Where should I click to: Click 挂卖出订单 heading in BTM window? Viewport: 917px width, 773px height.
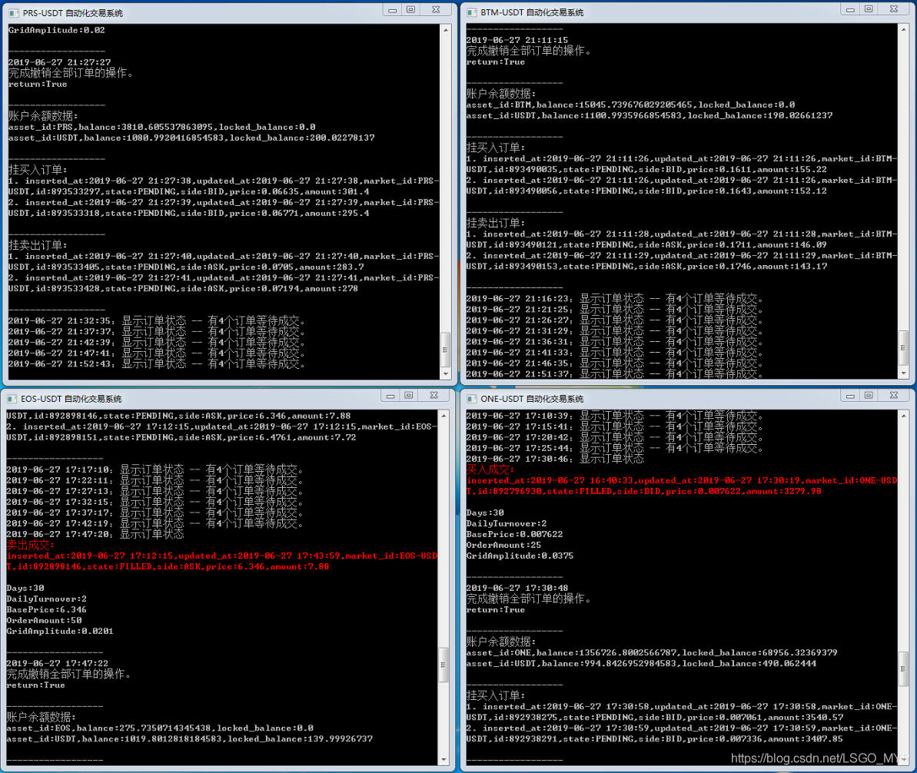(x=496, y=223)
